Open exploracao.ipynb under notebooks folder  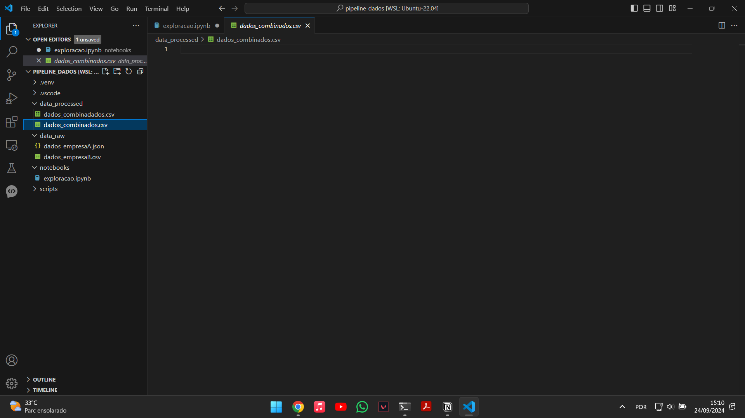(67, 178)
